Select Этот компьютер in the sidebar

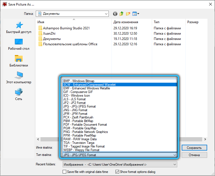pos(19,78)
